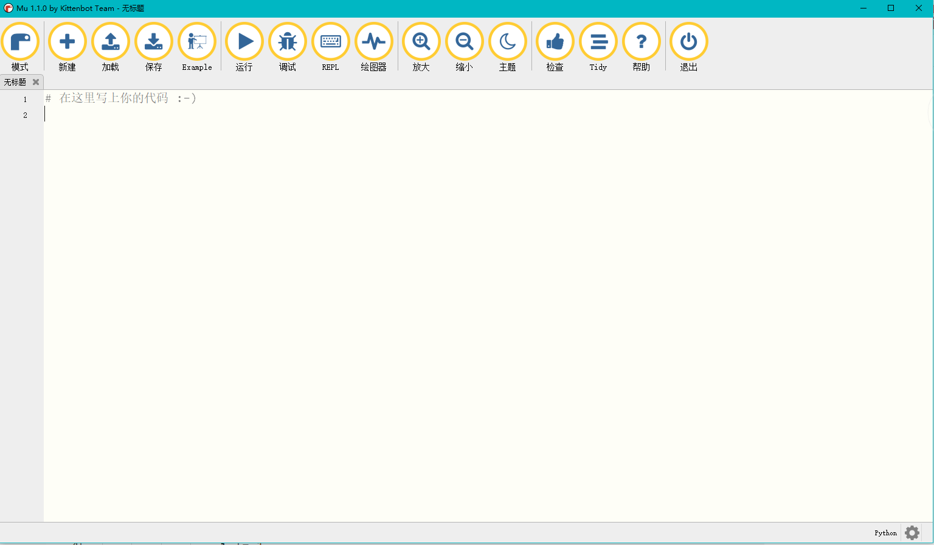Zoom in with 放大
Image resolution: width=934 pixels, height=545 pixels.
[x=421, y=47]
